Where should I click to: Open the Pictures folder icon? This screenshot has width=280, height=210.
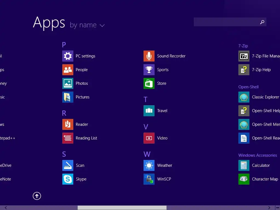pyautogui.click(x=68, y=97)
